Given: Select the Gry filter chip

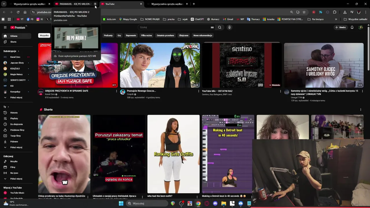Looking at the screenshot, I should [119, 36].
